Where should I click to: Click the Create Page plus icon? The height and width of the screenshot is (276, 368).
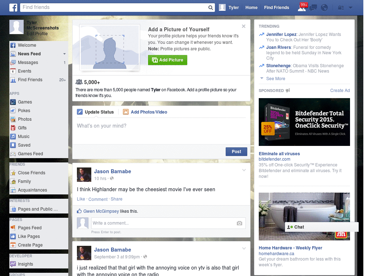point(13,245)
